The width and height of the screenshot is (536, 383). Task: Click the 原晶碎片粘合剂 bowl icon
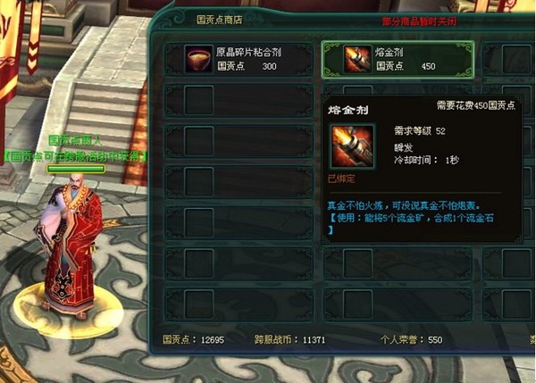199,60
